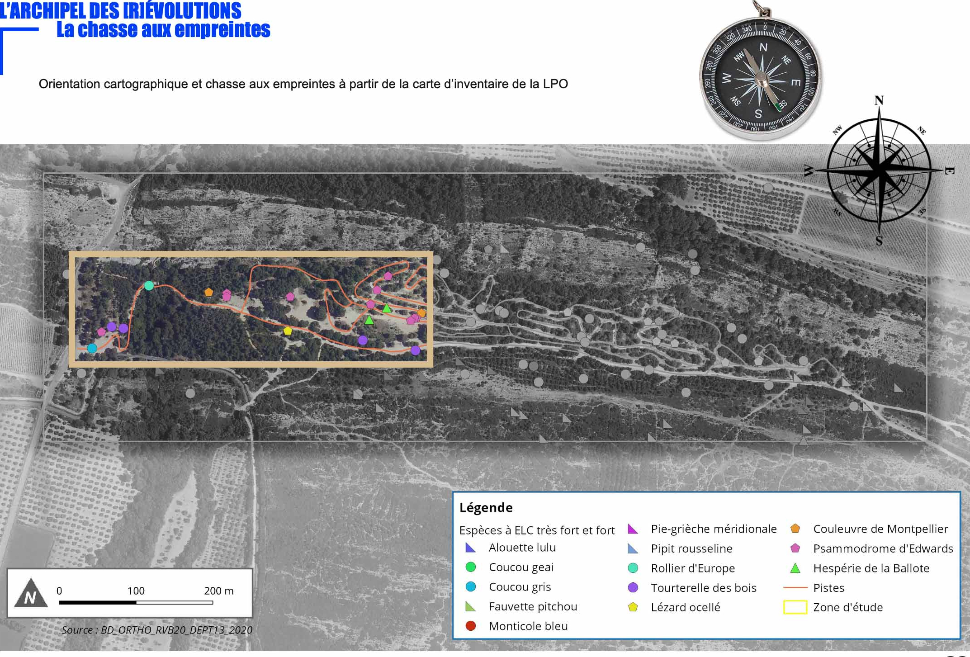
Task: Click the teal Rollier d'Europe marker on map
Action: pyautogui.click(x=149, y=286)
